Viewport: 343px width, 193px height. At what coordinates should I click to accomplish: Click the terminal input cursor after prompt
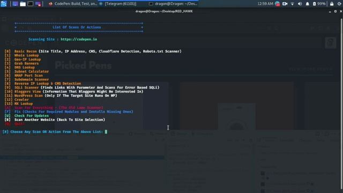106,132
